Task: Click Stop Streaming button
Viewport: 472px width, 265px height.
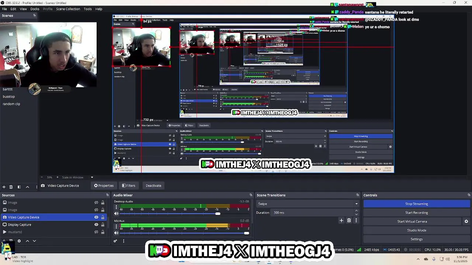Action: (416, 204)
